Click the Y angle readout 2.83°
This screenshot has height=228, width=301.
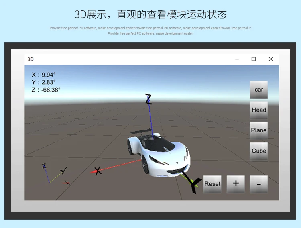44,82
